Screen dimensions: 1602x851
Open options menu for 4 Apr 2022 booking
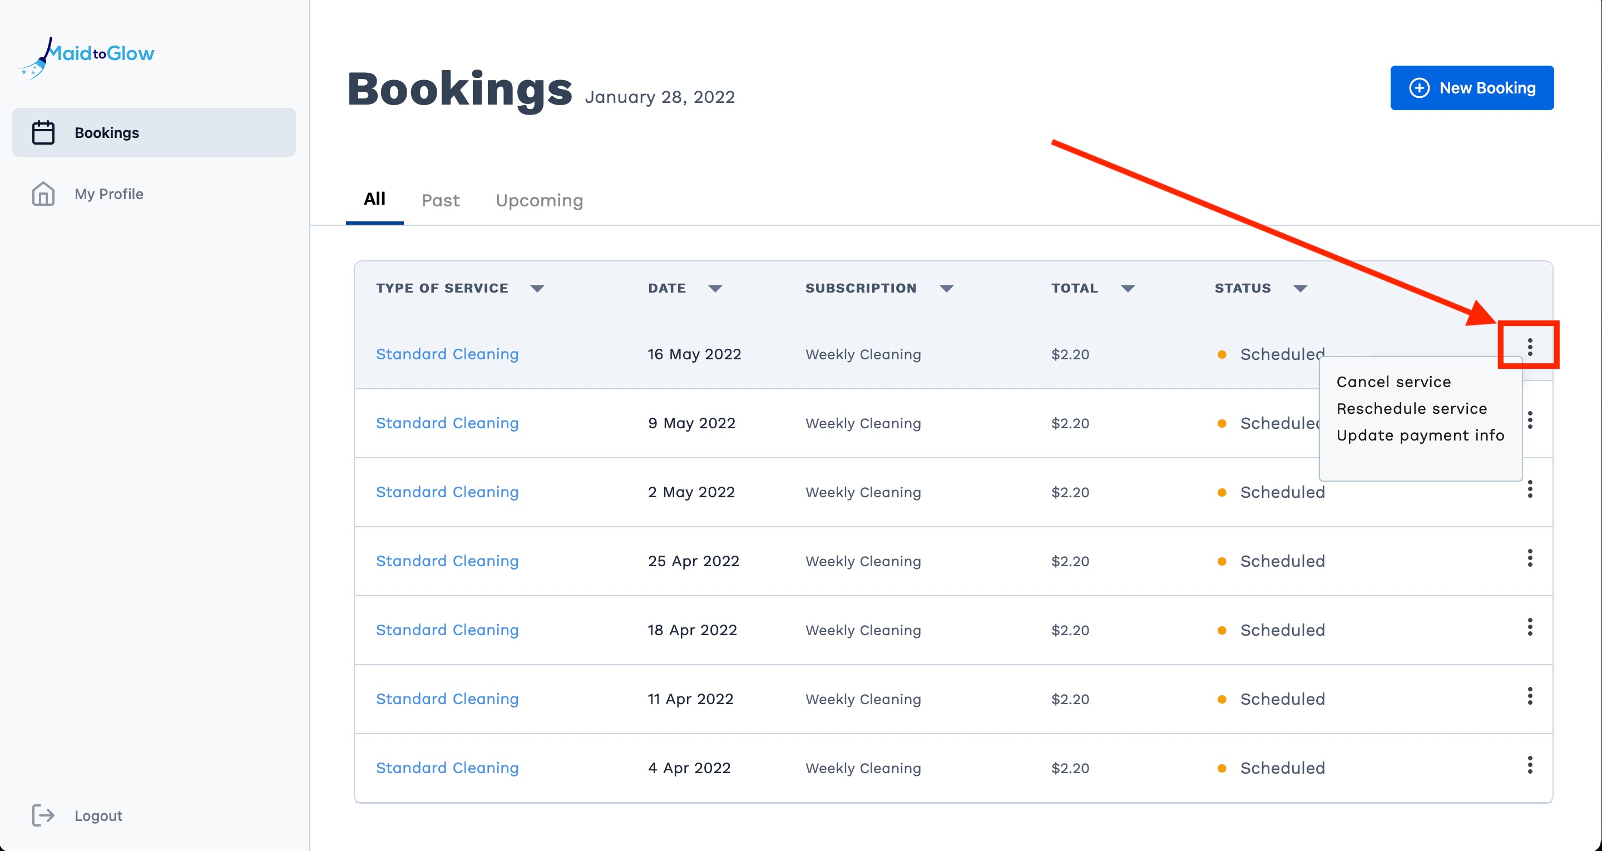tap(1530, 765)
